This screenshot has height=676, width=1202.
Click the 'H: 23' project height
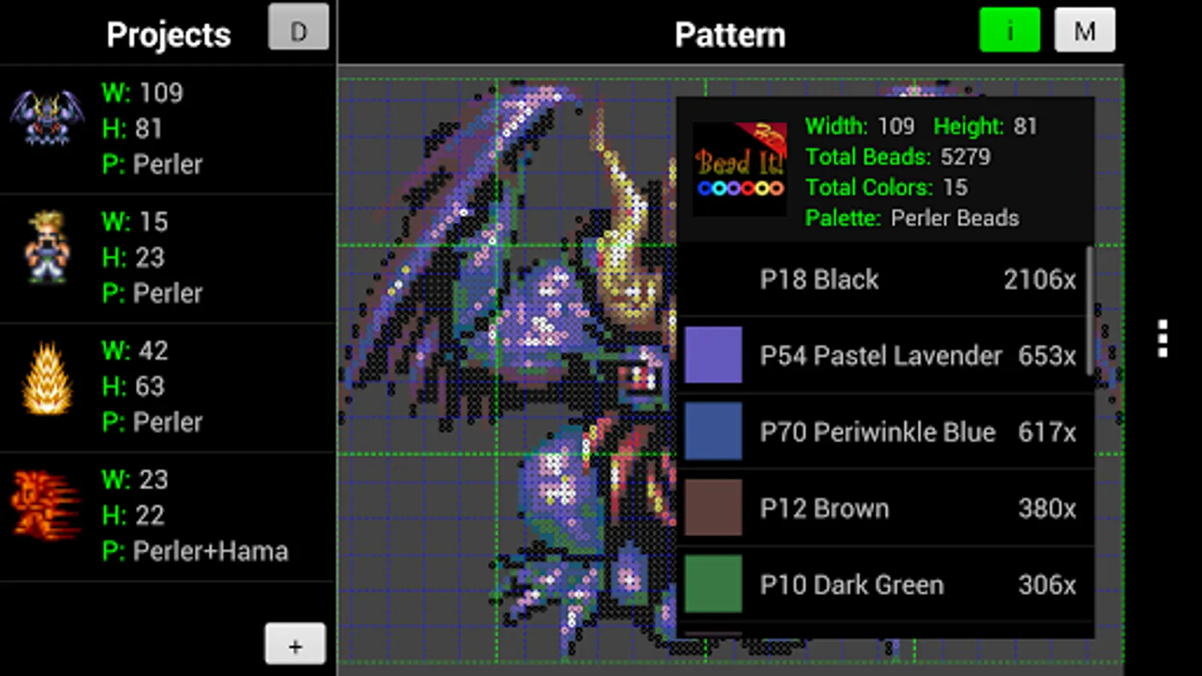pos(133,258)
